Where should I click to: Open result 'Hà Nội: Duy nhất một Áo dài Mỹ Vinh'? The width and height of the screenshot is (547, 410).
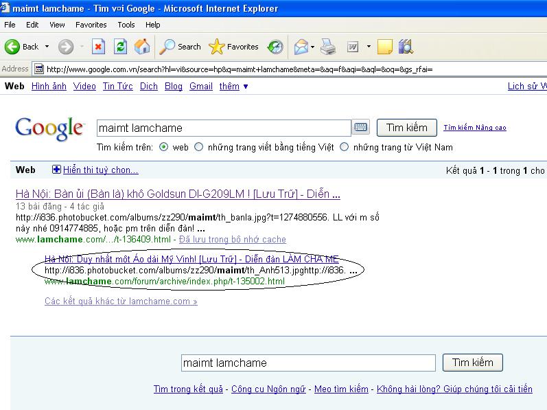coord(191,259)
